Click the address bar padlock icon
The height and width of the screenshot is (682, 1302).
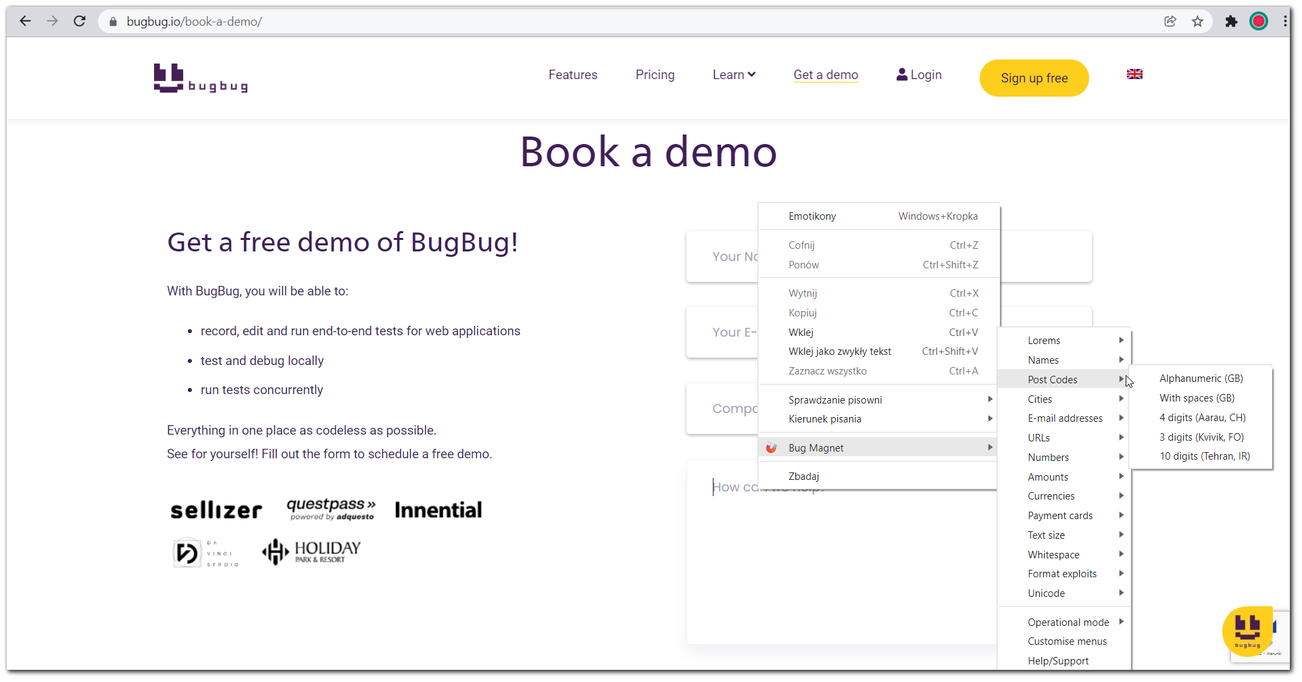click(x=113, y=22)
